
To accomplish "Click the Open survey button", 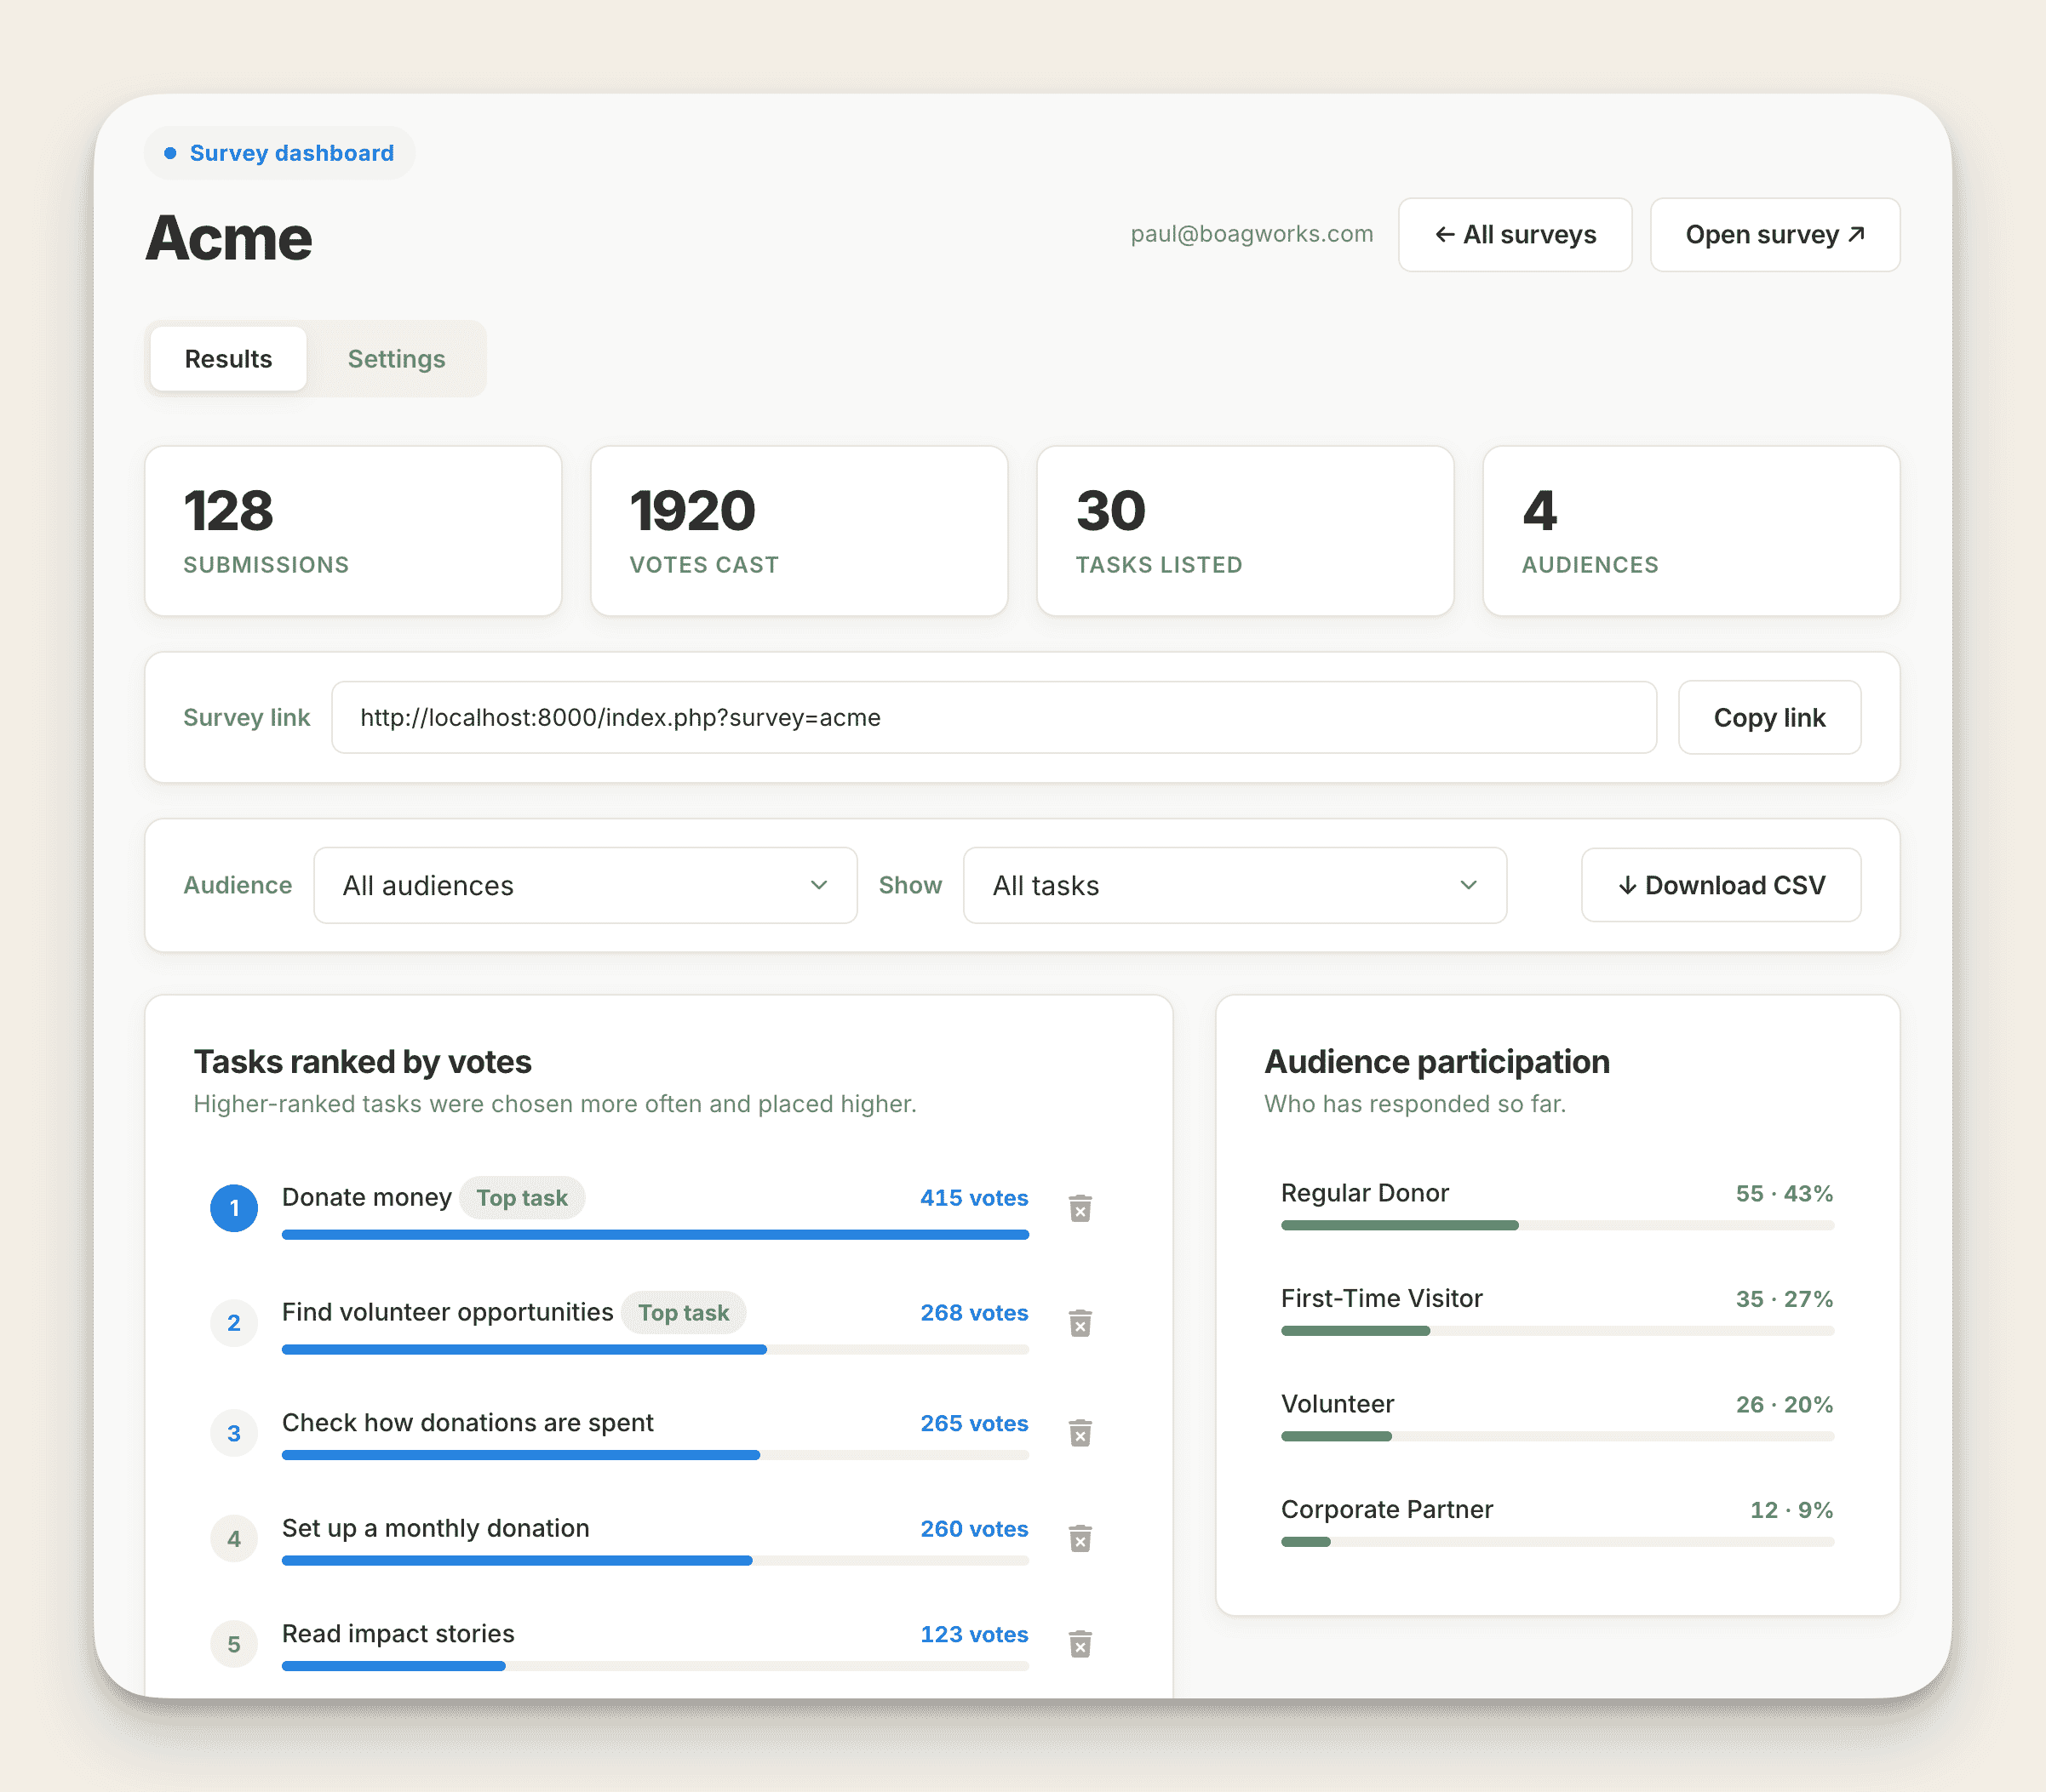I will click(x=1775, y=235).
